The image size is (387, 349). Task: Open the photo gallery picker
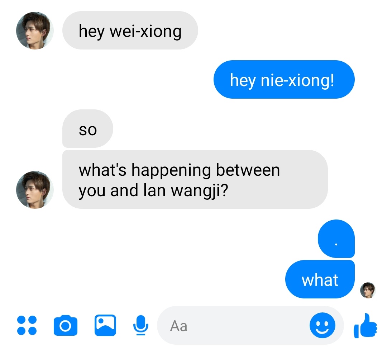tap(105, 325)
